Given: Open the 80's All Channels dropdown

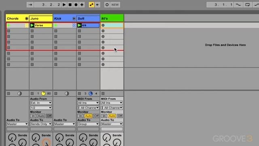Looking at the screenshot, I should pos(112,108).
